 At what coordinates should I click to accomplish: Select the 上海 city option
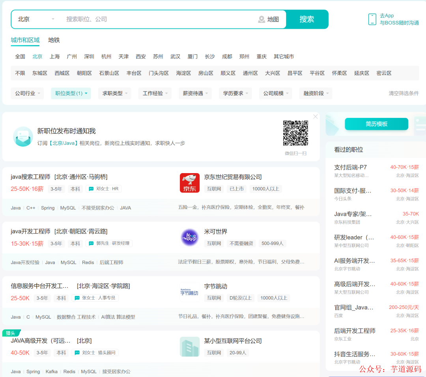54,56
